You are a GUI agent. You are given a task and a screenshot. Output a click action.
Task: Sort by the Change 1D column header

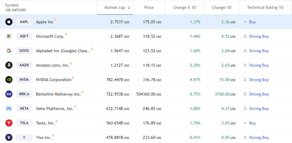point(222,8)
